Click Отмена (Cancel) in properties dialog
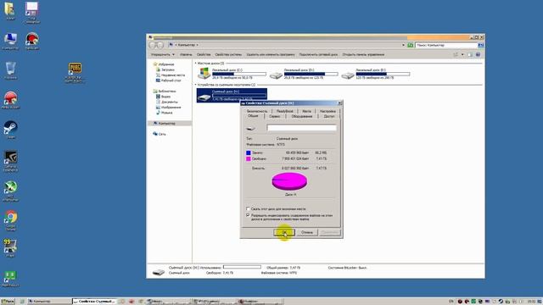This screenshot has width=543, height=305. click(307, 232)
